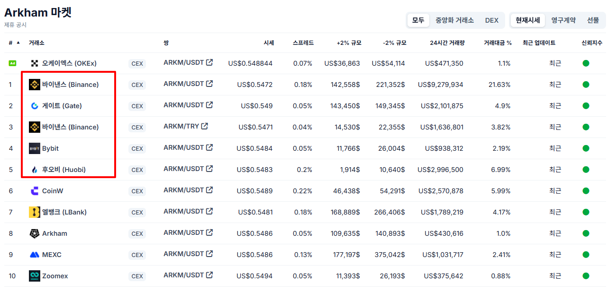Screen dimensions: 616x292
Task: Click the green trust dot for Zoomex
Action: (x=586, y=276)
